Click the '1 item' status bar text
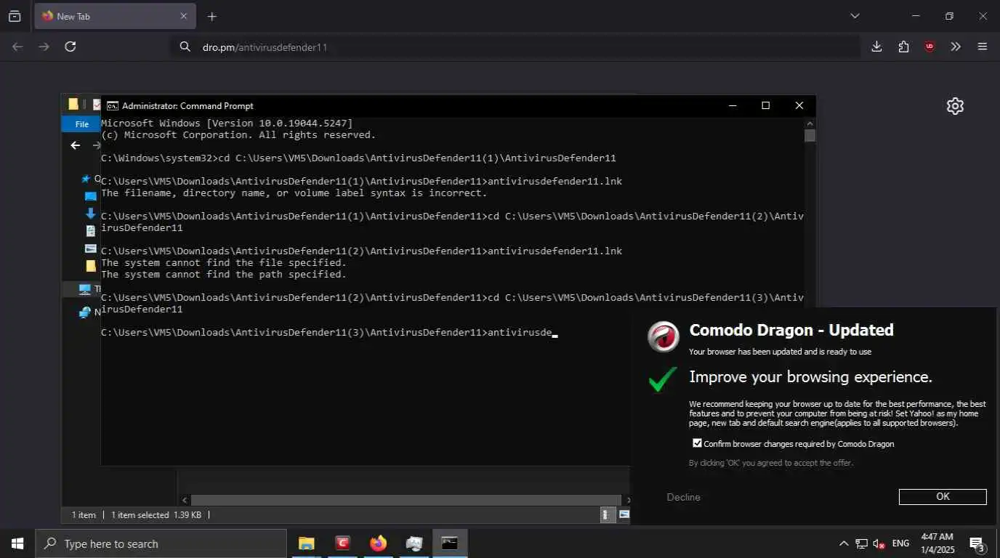Image resolution: width=1000 pixels, height=558 pixels. coord(84,515)
